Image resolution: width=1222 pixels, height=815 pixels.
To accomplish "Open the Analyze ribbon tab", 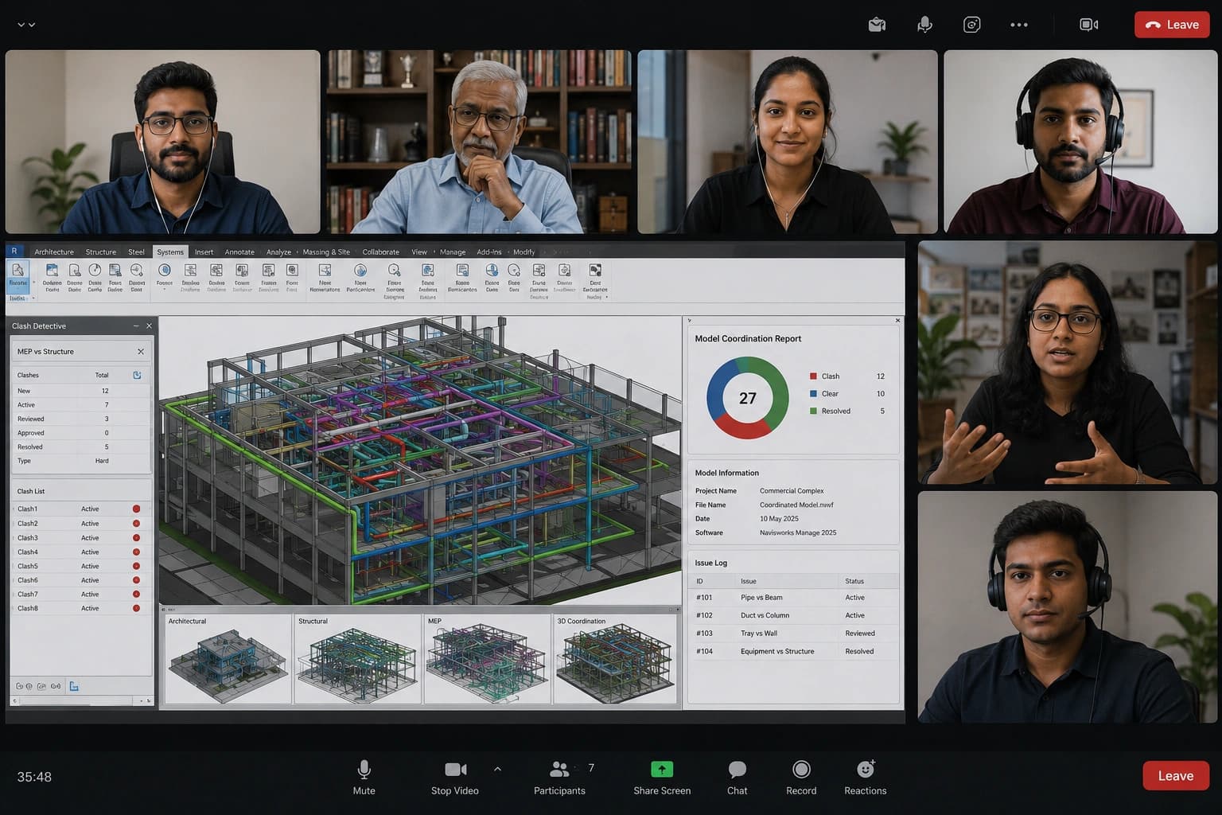I will pos(278,252).
